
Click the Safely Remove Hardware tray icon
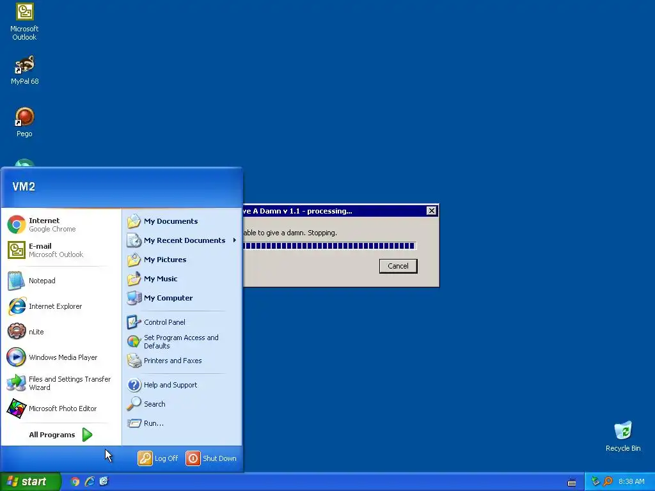(596, 481)
